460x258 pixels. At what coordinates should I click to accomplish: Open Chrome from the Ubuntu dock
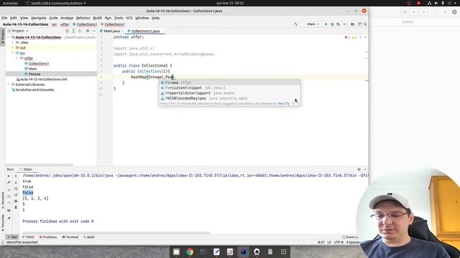tap(190, 252)
